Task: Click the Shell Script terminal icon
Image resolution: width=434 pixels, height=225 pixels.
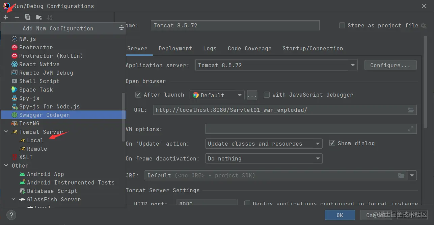Action: [15, 81]
